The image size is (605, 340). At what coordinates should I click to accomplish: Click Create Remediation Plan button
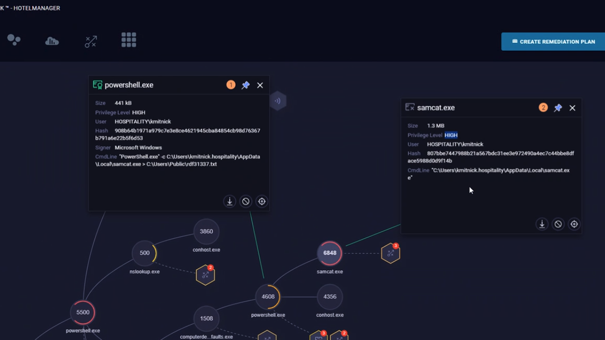click(x=553, y=41)
